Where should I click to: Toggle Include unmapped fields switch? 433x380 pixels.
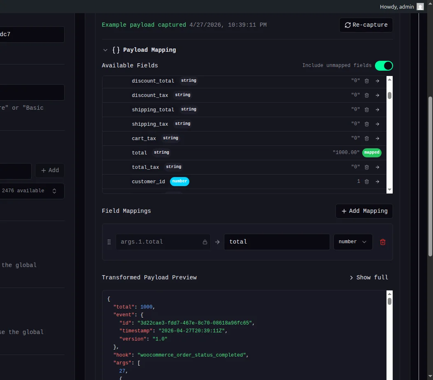pos(384,66)
